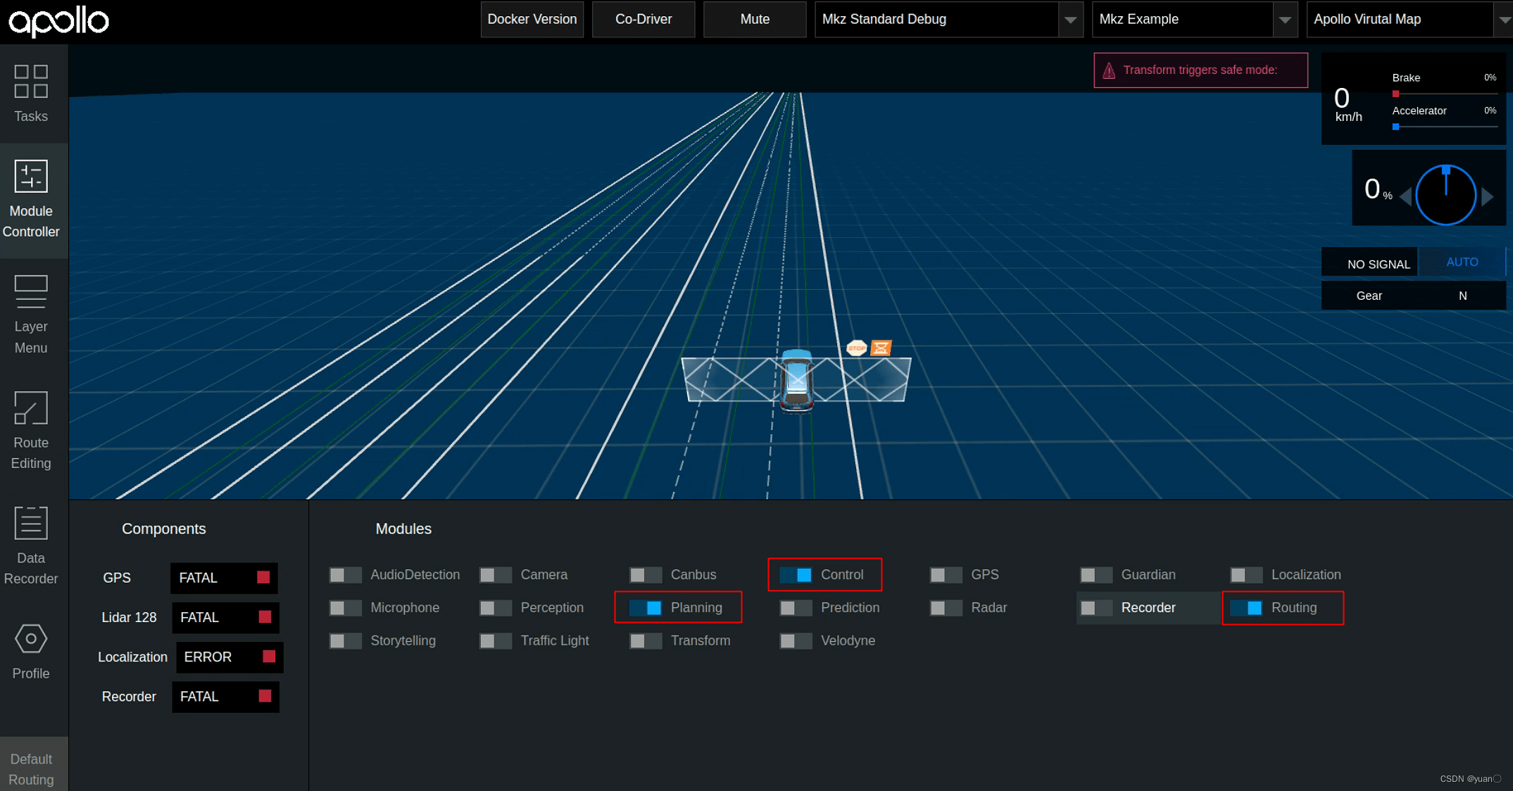Viewport: 1513px width, 791px height.
Task: Toggle the Transform module on
Action: point(646,641)
